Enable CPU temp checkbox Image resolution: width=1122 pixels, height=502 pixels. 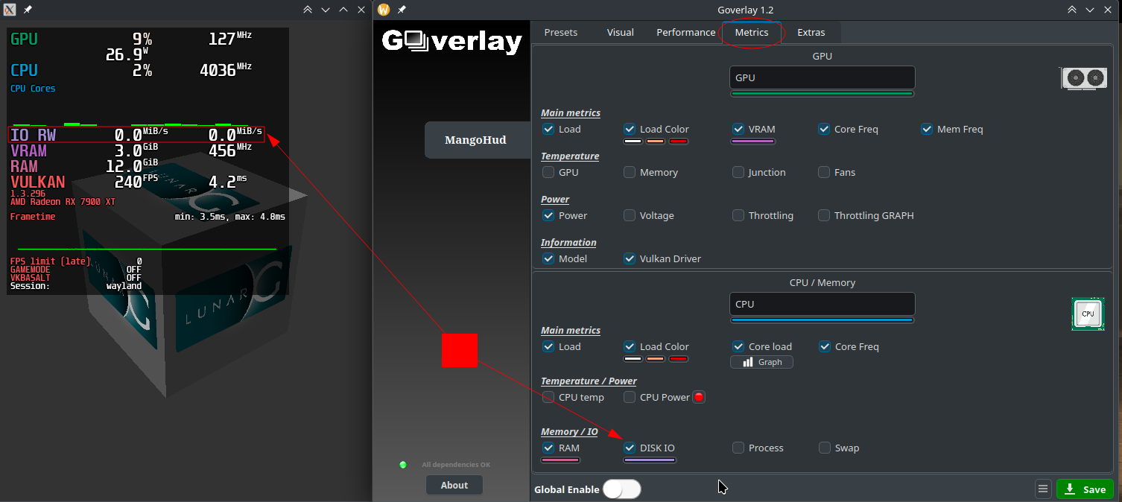pyautogui.click(x=548, y=397)
